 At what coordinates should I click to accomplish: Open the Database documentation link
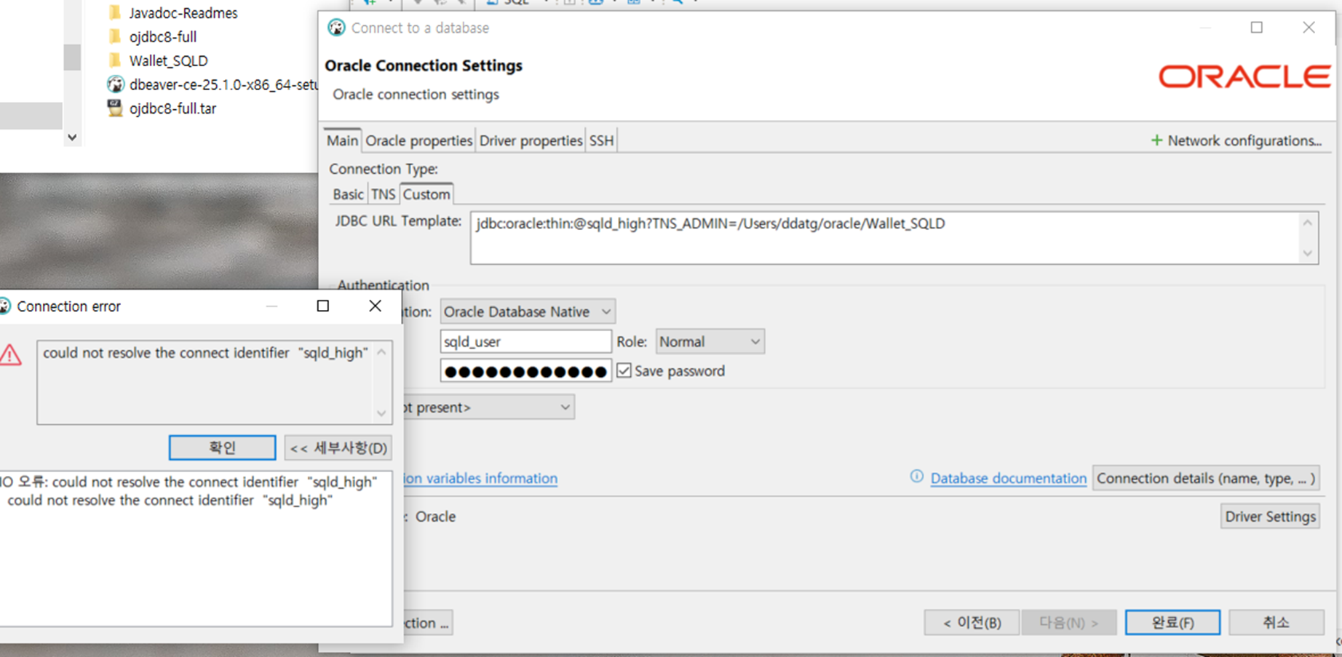tap(1008, 478)
